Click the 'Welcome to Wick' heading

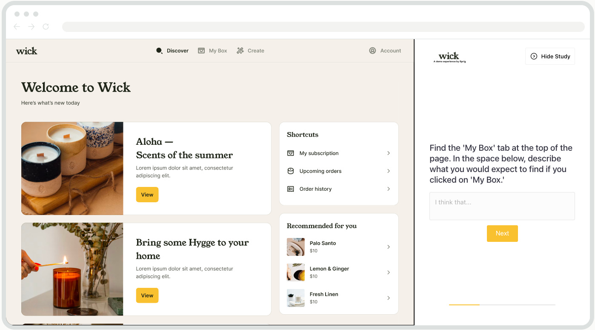[x=76, y=87]
